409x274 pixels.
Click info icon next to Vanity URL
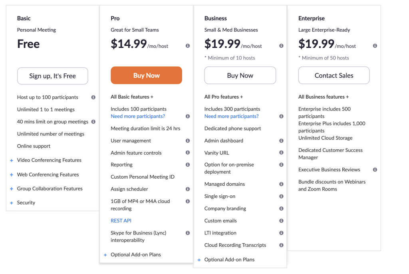[281, 153]
